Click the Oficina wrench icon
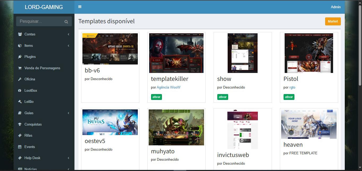The height and width of the screenshot is (171, 362). [20, 79]
